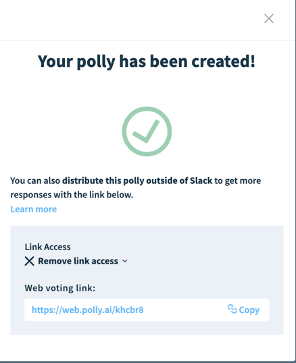
Task: Copy the web voting link
Action: pyautogui.click(x=243, y=310)
